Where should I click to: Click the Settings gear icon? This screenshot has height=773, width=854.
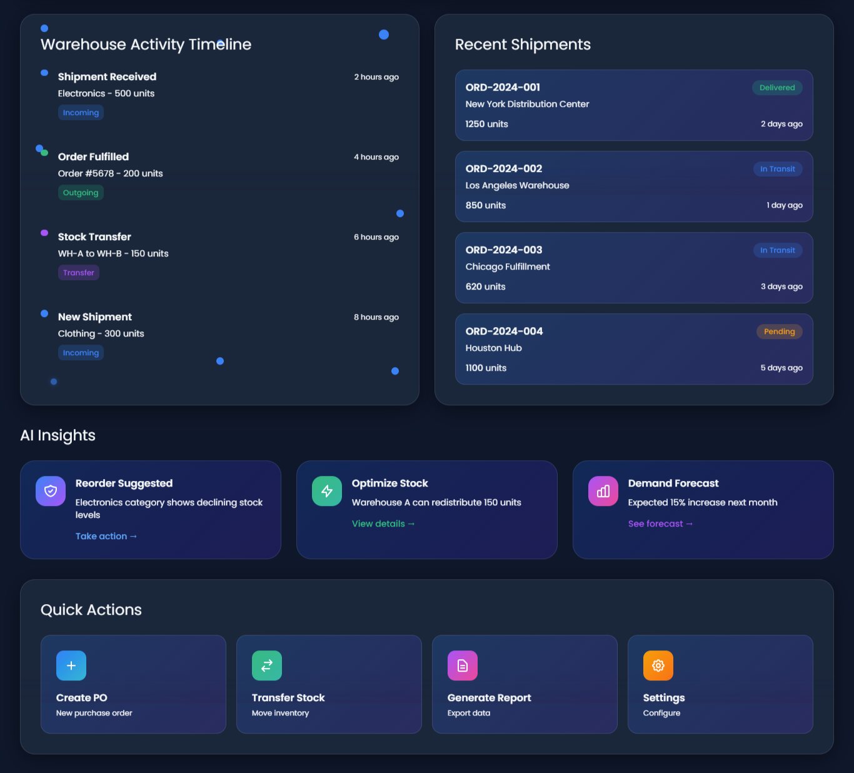tap(658, 665)
